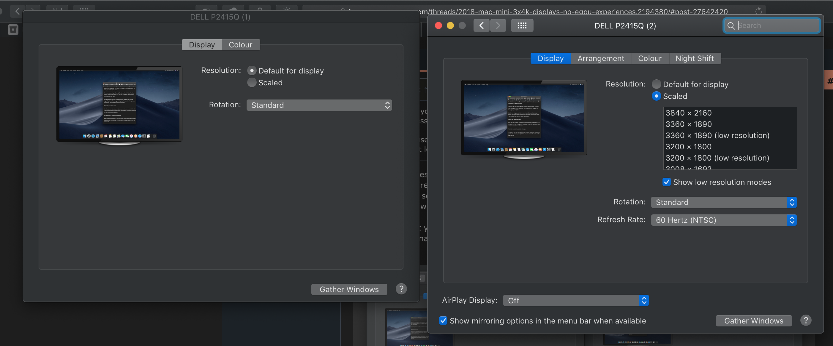Open the Arrangement tab
Viewport: 833px width, 346px height.
tap(601, 58)
